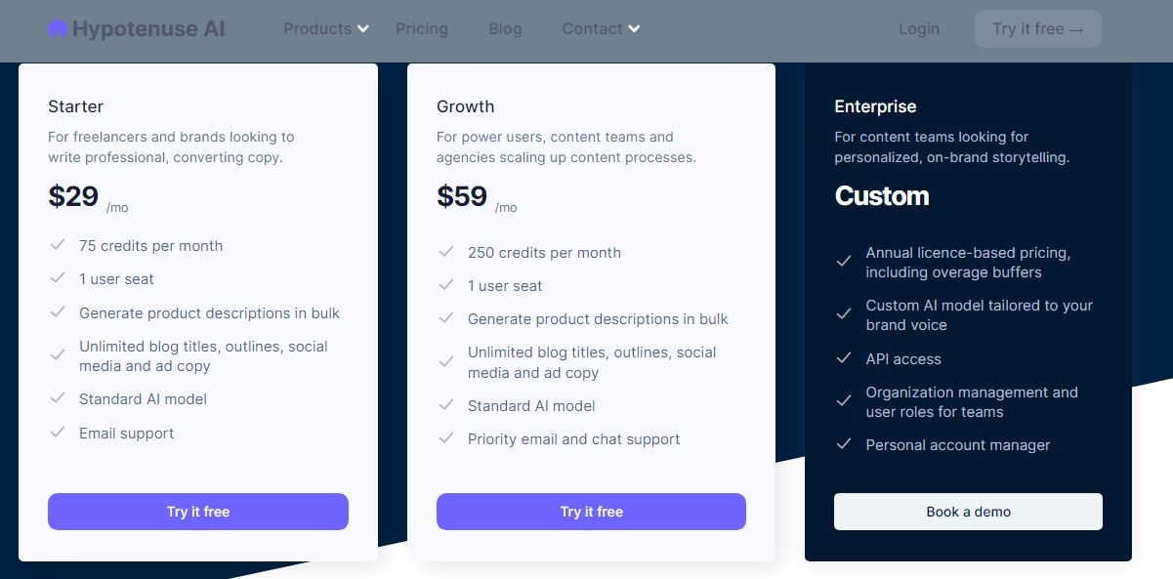
Task: Click the Login link
Action: pos(919,29)
